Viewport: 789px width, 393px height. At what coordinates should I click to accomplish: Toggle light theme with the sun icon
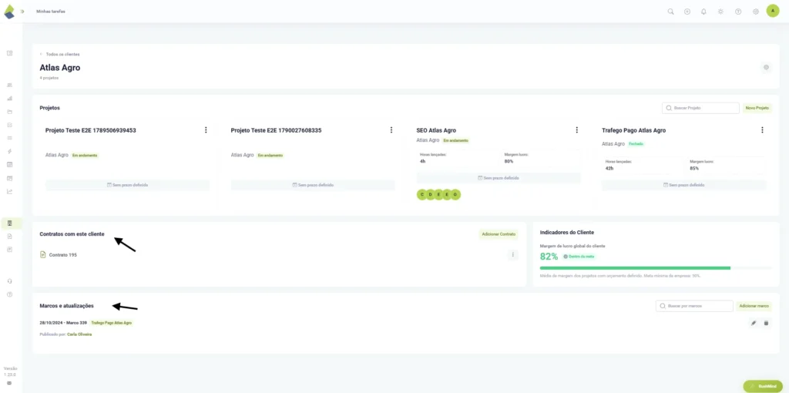point(720,12)
